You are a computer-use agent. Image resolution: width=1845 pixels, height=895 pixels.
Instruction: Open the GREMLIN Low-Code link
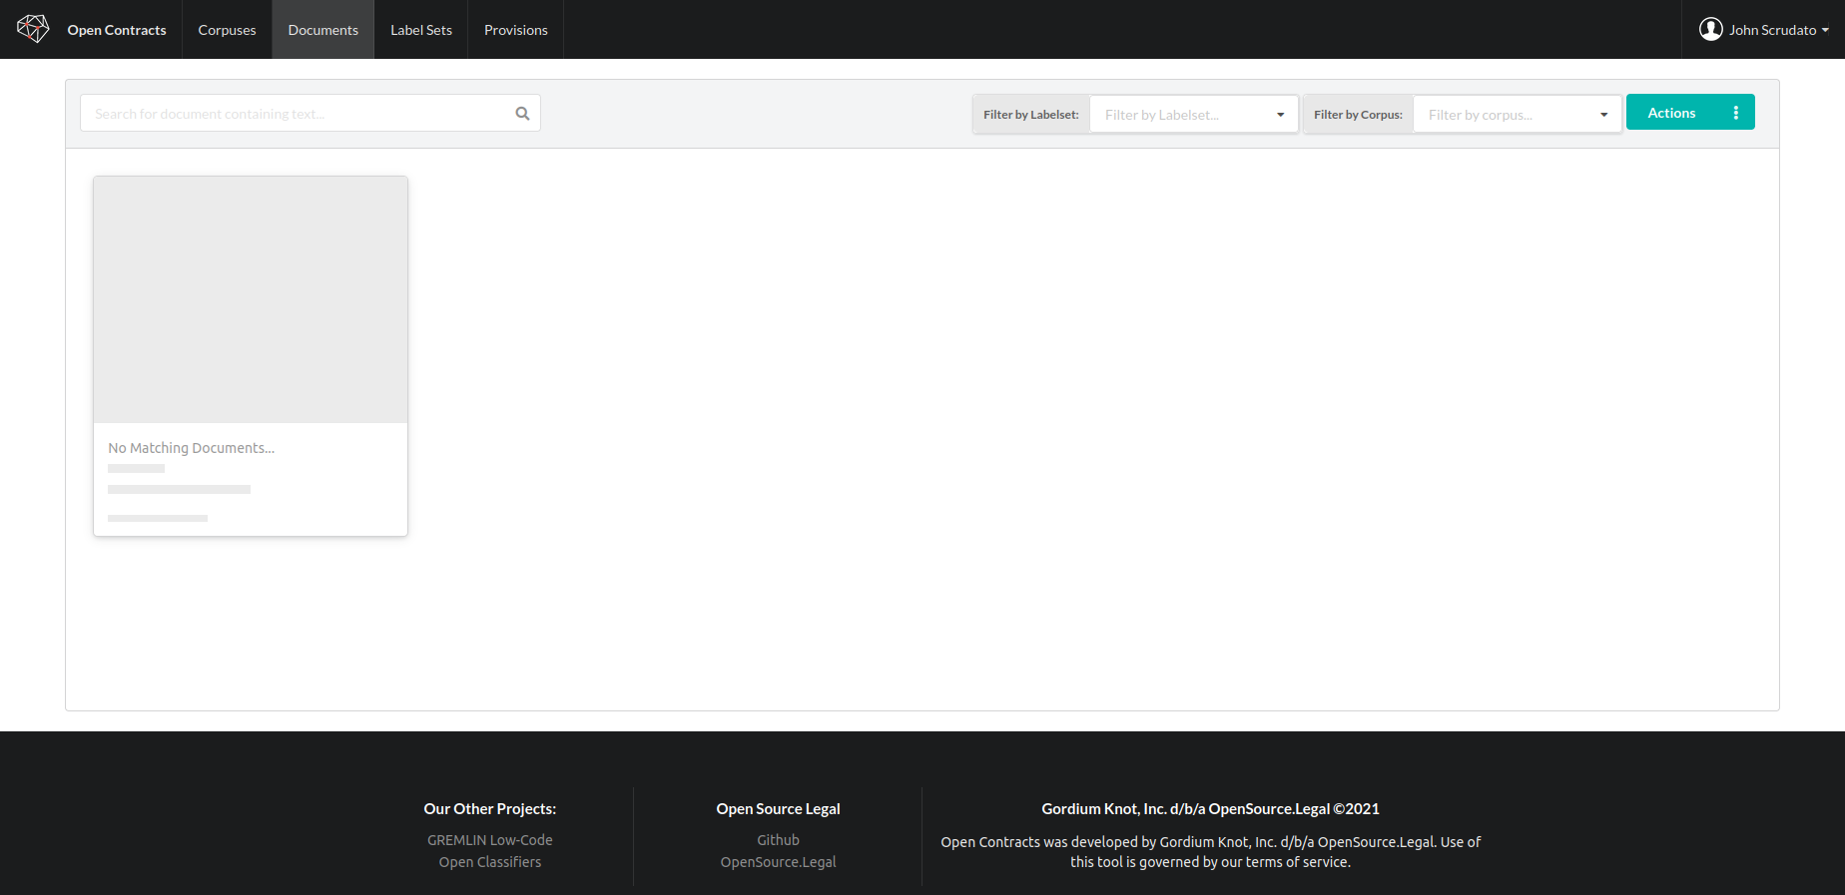(490, 840)
